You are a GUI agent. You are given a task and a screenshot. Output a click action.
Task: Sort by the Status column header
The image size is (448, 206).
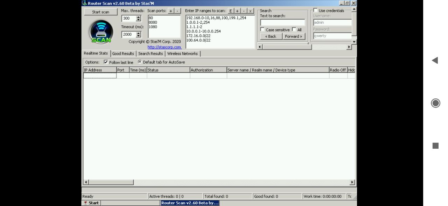coord(168,70)
